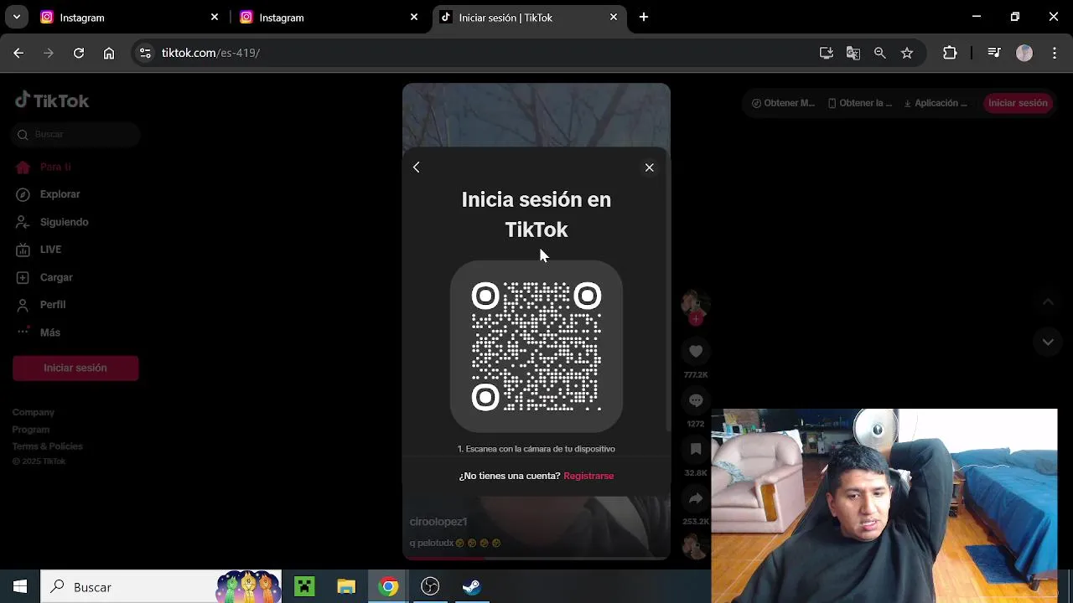Open the browser tab search dropdown

tap(17, 17)
